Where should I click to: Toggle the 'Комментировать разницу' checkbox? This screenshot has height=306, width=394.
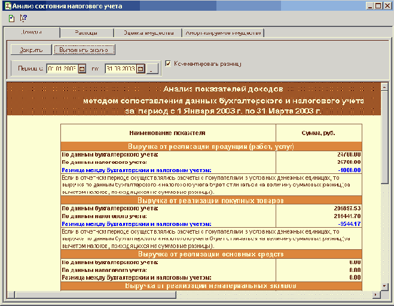tap(168, 62)
